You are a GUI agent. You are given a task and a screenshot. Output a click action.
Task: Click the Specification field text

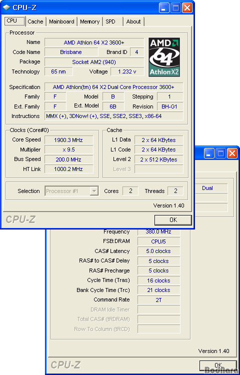click(x=114, y=87)
